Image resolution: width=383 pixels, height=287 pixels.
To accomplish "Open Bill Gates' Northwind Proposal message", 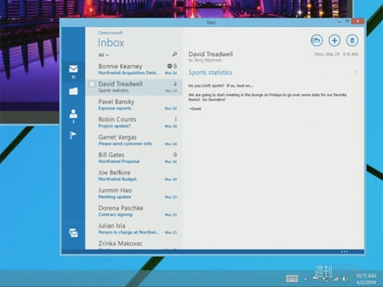I will pyautogui.click(x=134, y=158).
